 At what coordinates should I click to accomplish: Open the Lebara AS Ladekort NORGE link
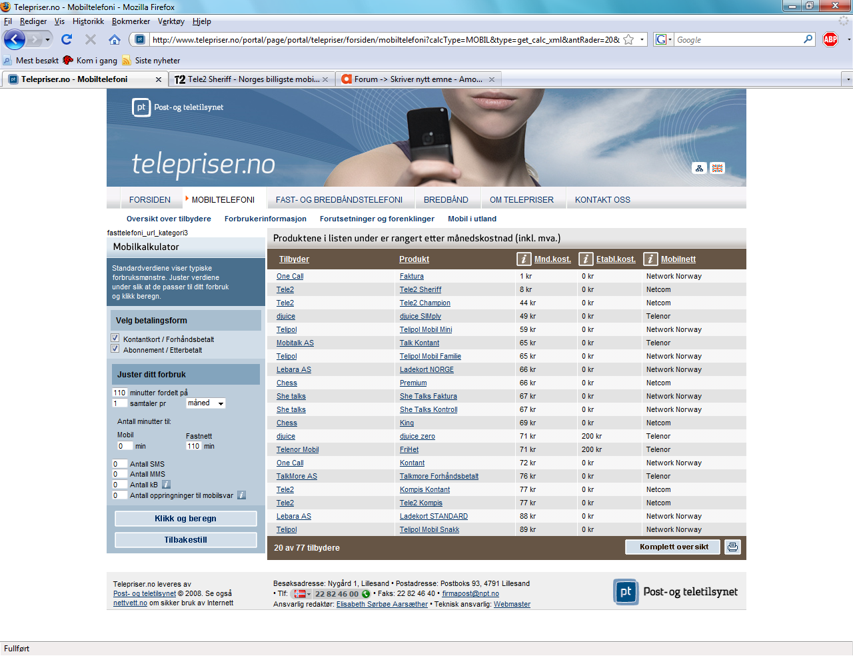426,369
